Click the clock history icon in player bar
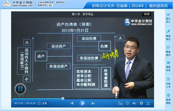Image resolution: width=173 pixels, height=111 pixels. pyautogui.click(x=127, y=103)
